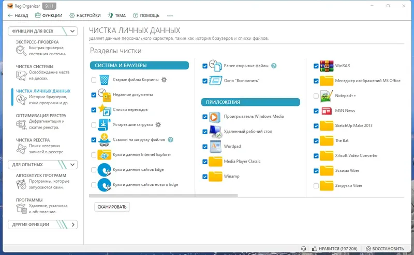Open 'Программы' in sidebar

click(42, 205)
